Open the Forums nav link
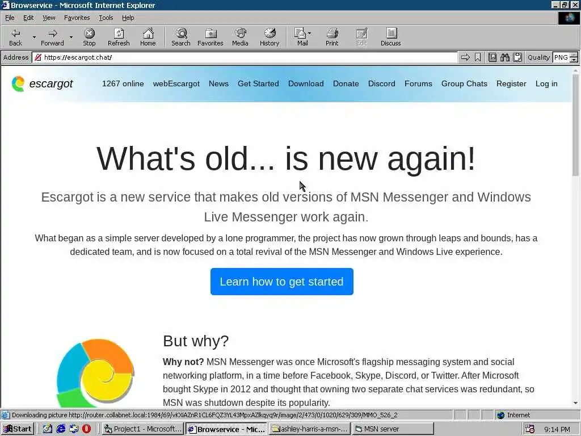 pos(418,84)
